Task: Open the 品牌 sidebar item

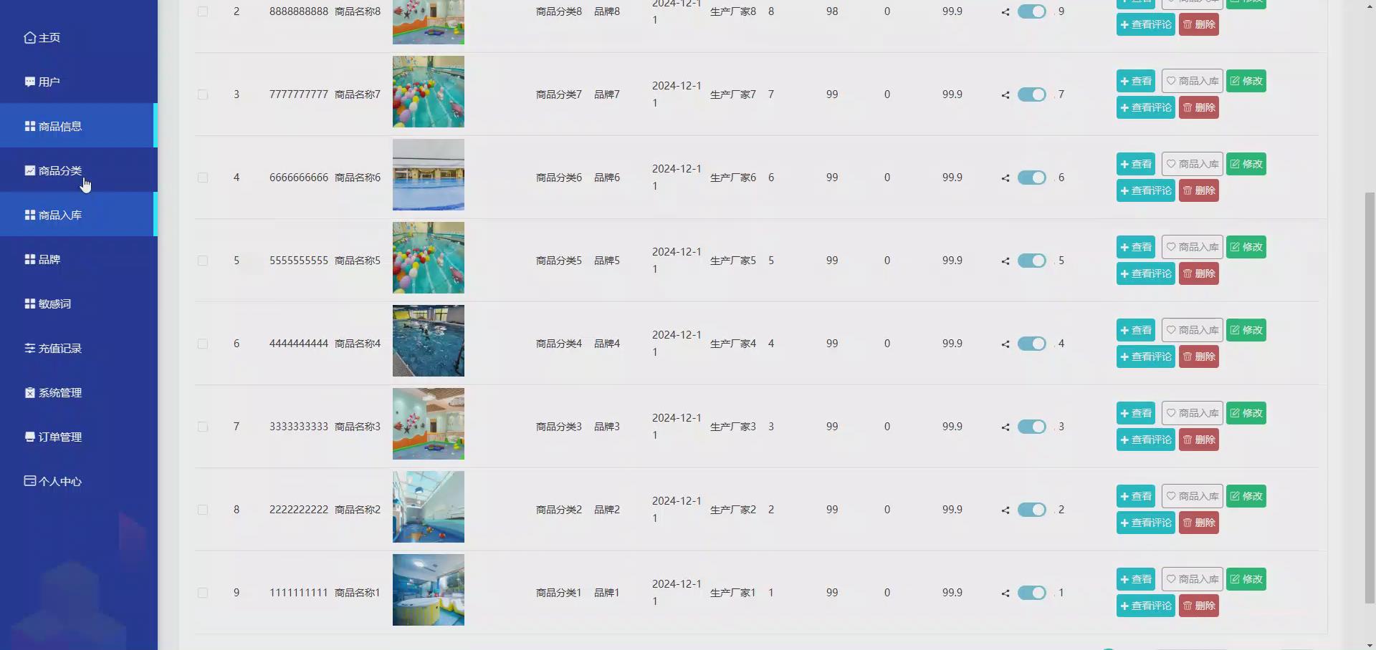Action: pyautogui.click(x=79, y=259)
